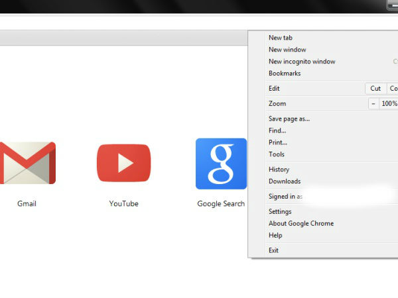398x298 pixels.
Task: Open Find... from the menu
Action: pyautogui.click(x=277, y=130)
